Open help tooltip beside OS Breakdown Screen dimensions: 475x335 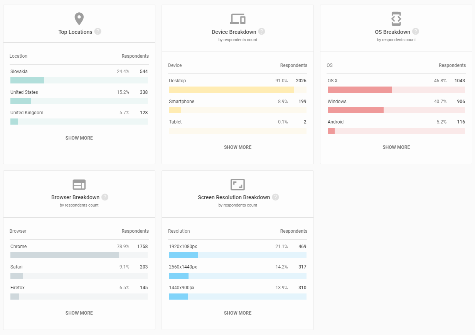click(415, 32)
